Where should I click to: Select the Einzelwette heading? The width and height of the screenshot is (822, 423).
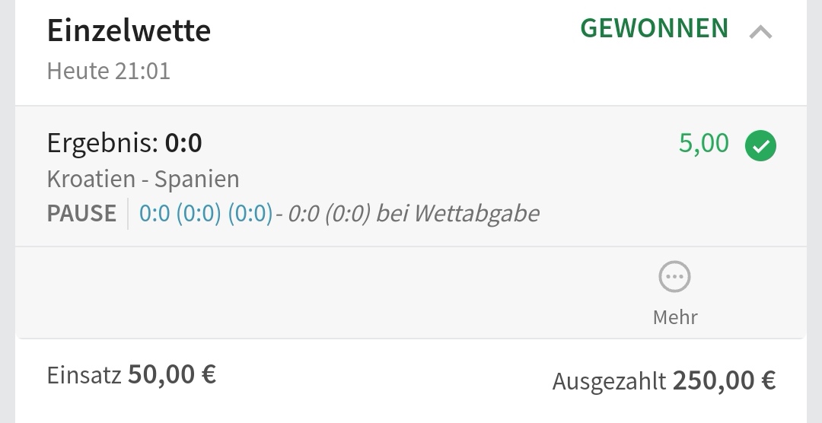tap(129, 31)
